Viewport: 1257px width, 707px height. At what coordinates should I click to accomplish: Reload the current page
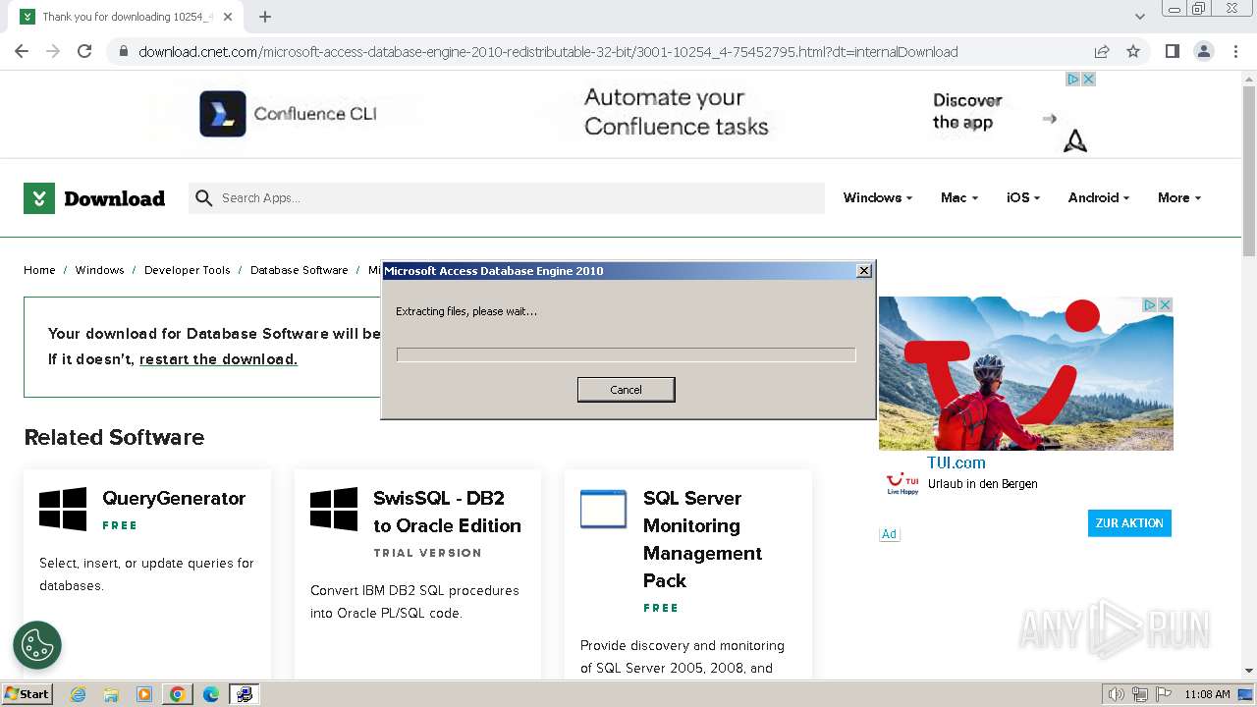(x=84, y=51)
